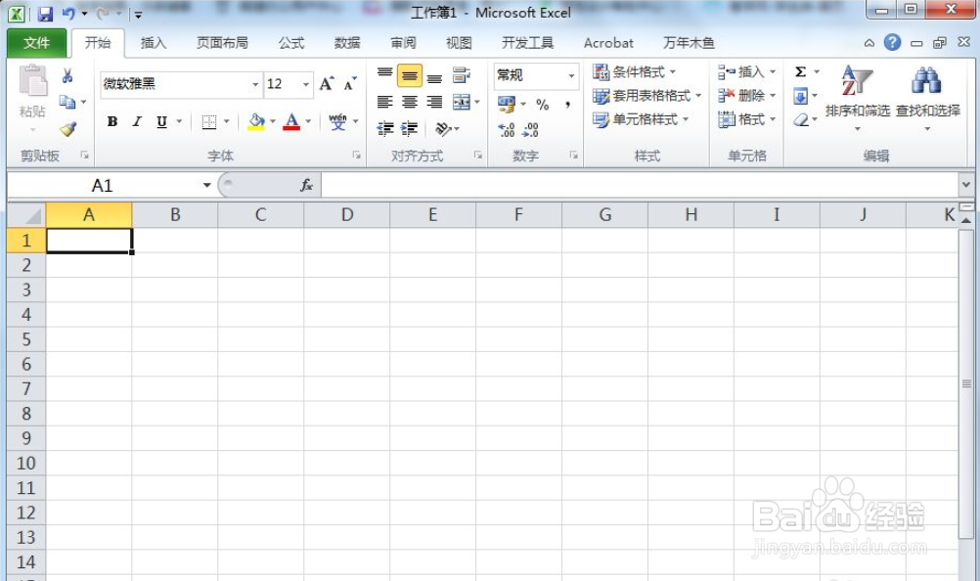Toggle right text alignment
Viewport: 980px width, 581px height.
pyautogui.click(x=434, y=101)
